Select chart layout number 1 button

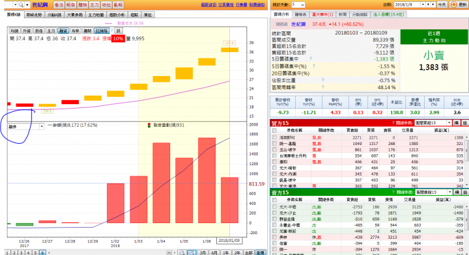point(7,252)
